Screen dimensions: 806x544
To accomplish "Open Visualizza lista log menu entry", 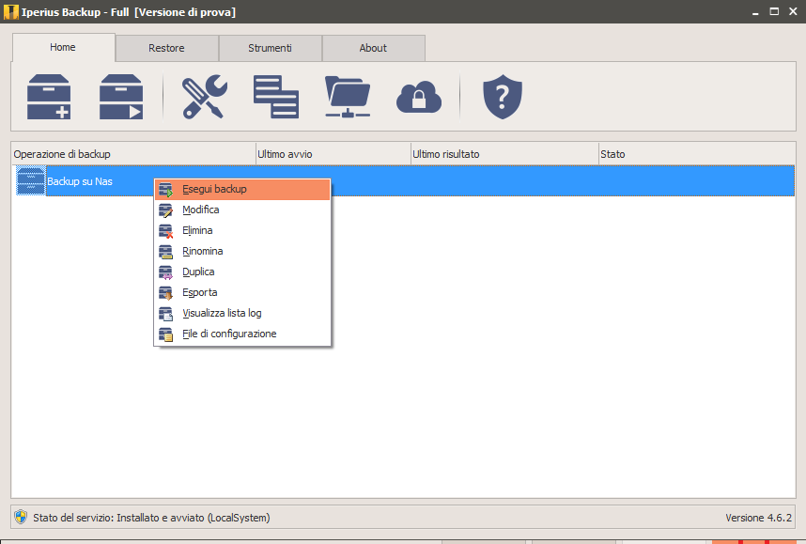I will 242,313.
